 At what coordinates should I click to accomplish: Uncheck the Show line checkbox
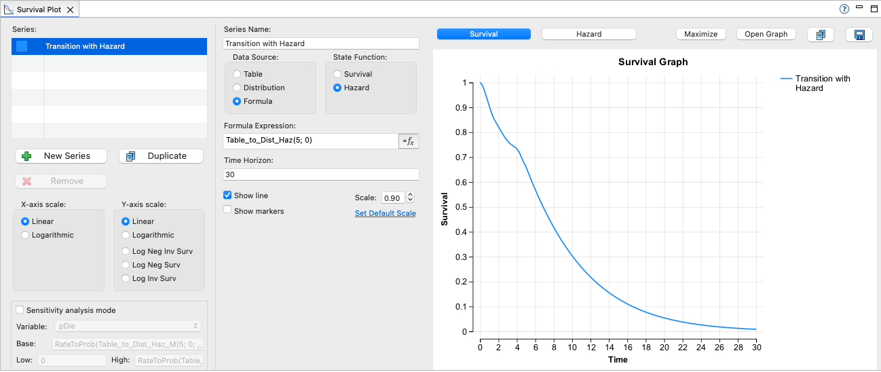(x=228, y=196)
